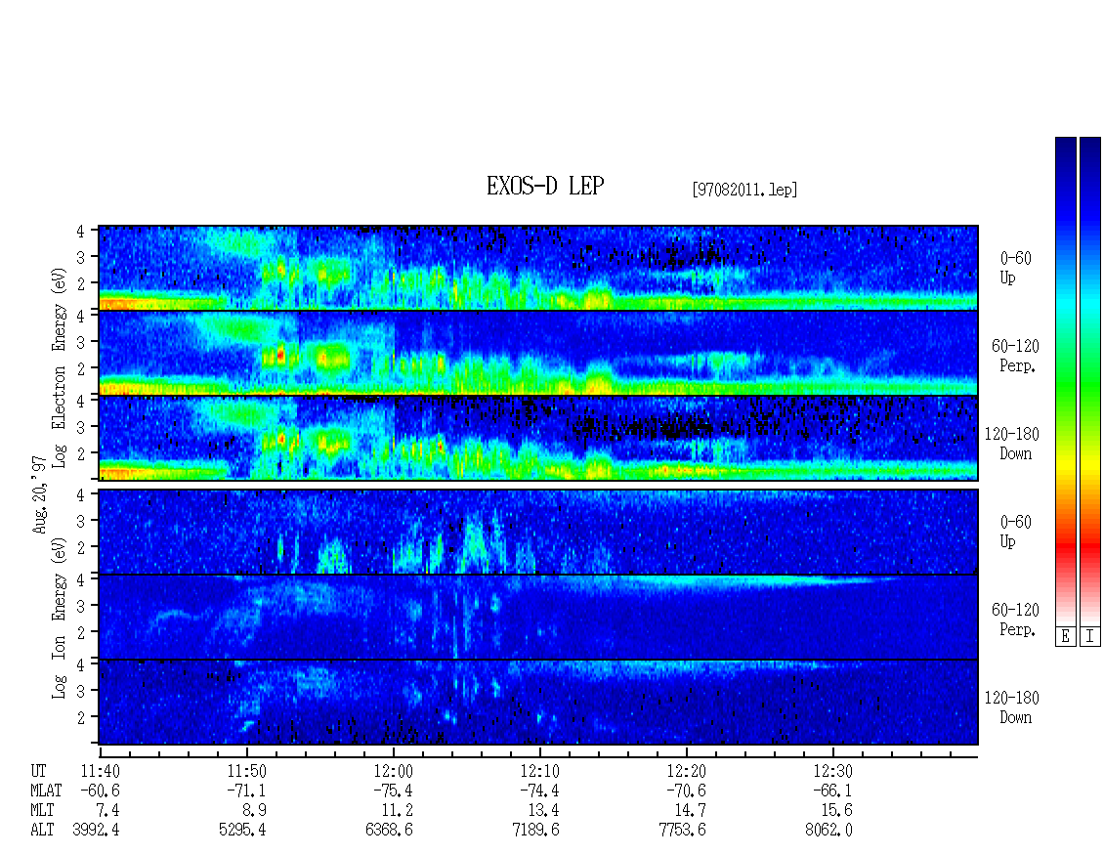1104x855 pixels.
Task: Click the ion 0-60 Up pitch-angle label
Action: 1015,532
